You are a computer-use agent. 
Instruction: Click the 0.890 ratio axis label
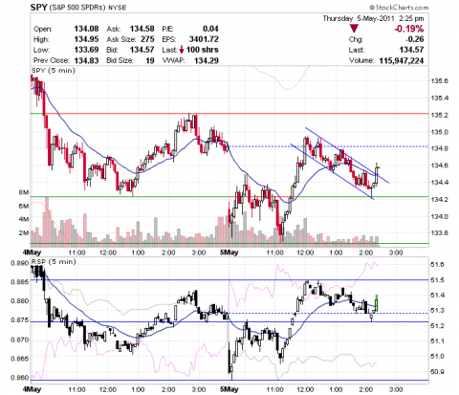20,263
